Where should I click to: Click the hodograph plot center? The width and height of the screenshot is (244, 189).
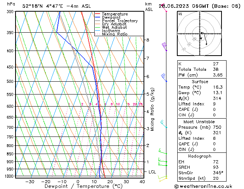coord(201,34)
